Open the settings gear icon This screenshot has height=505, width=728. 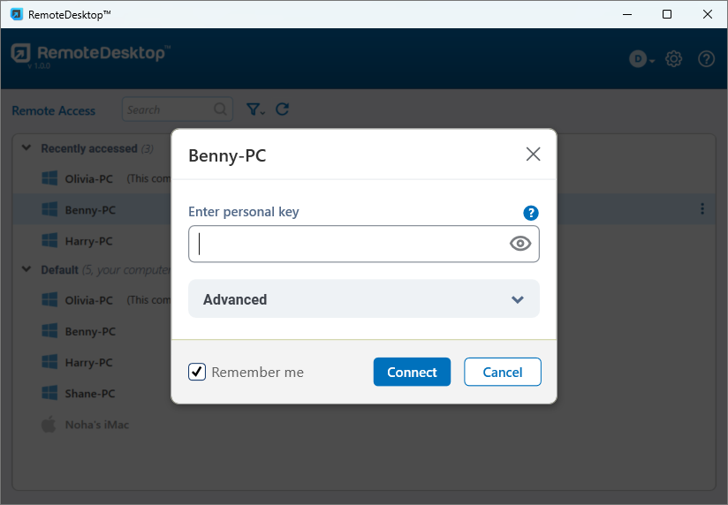point(674,59)
